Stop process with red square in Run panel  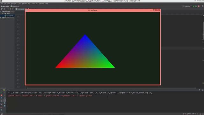point(2,95)
